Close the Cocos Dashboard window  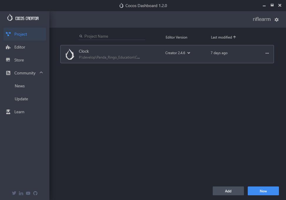click(x=280, y=5)
